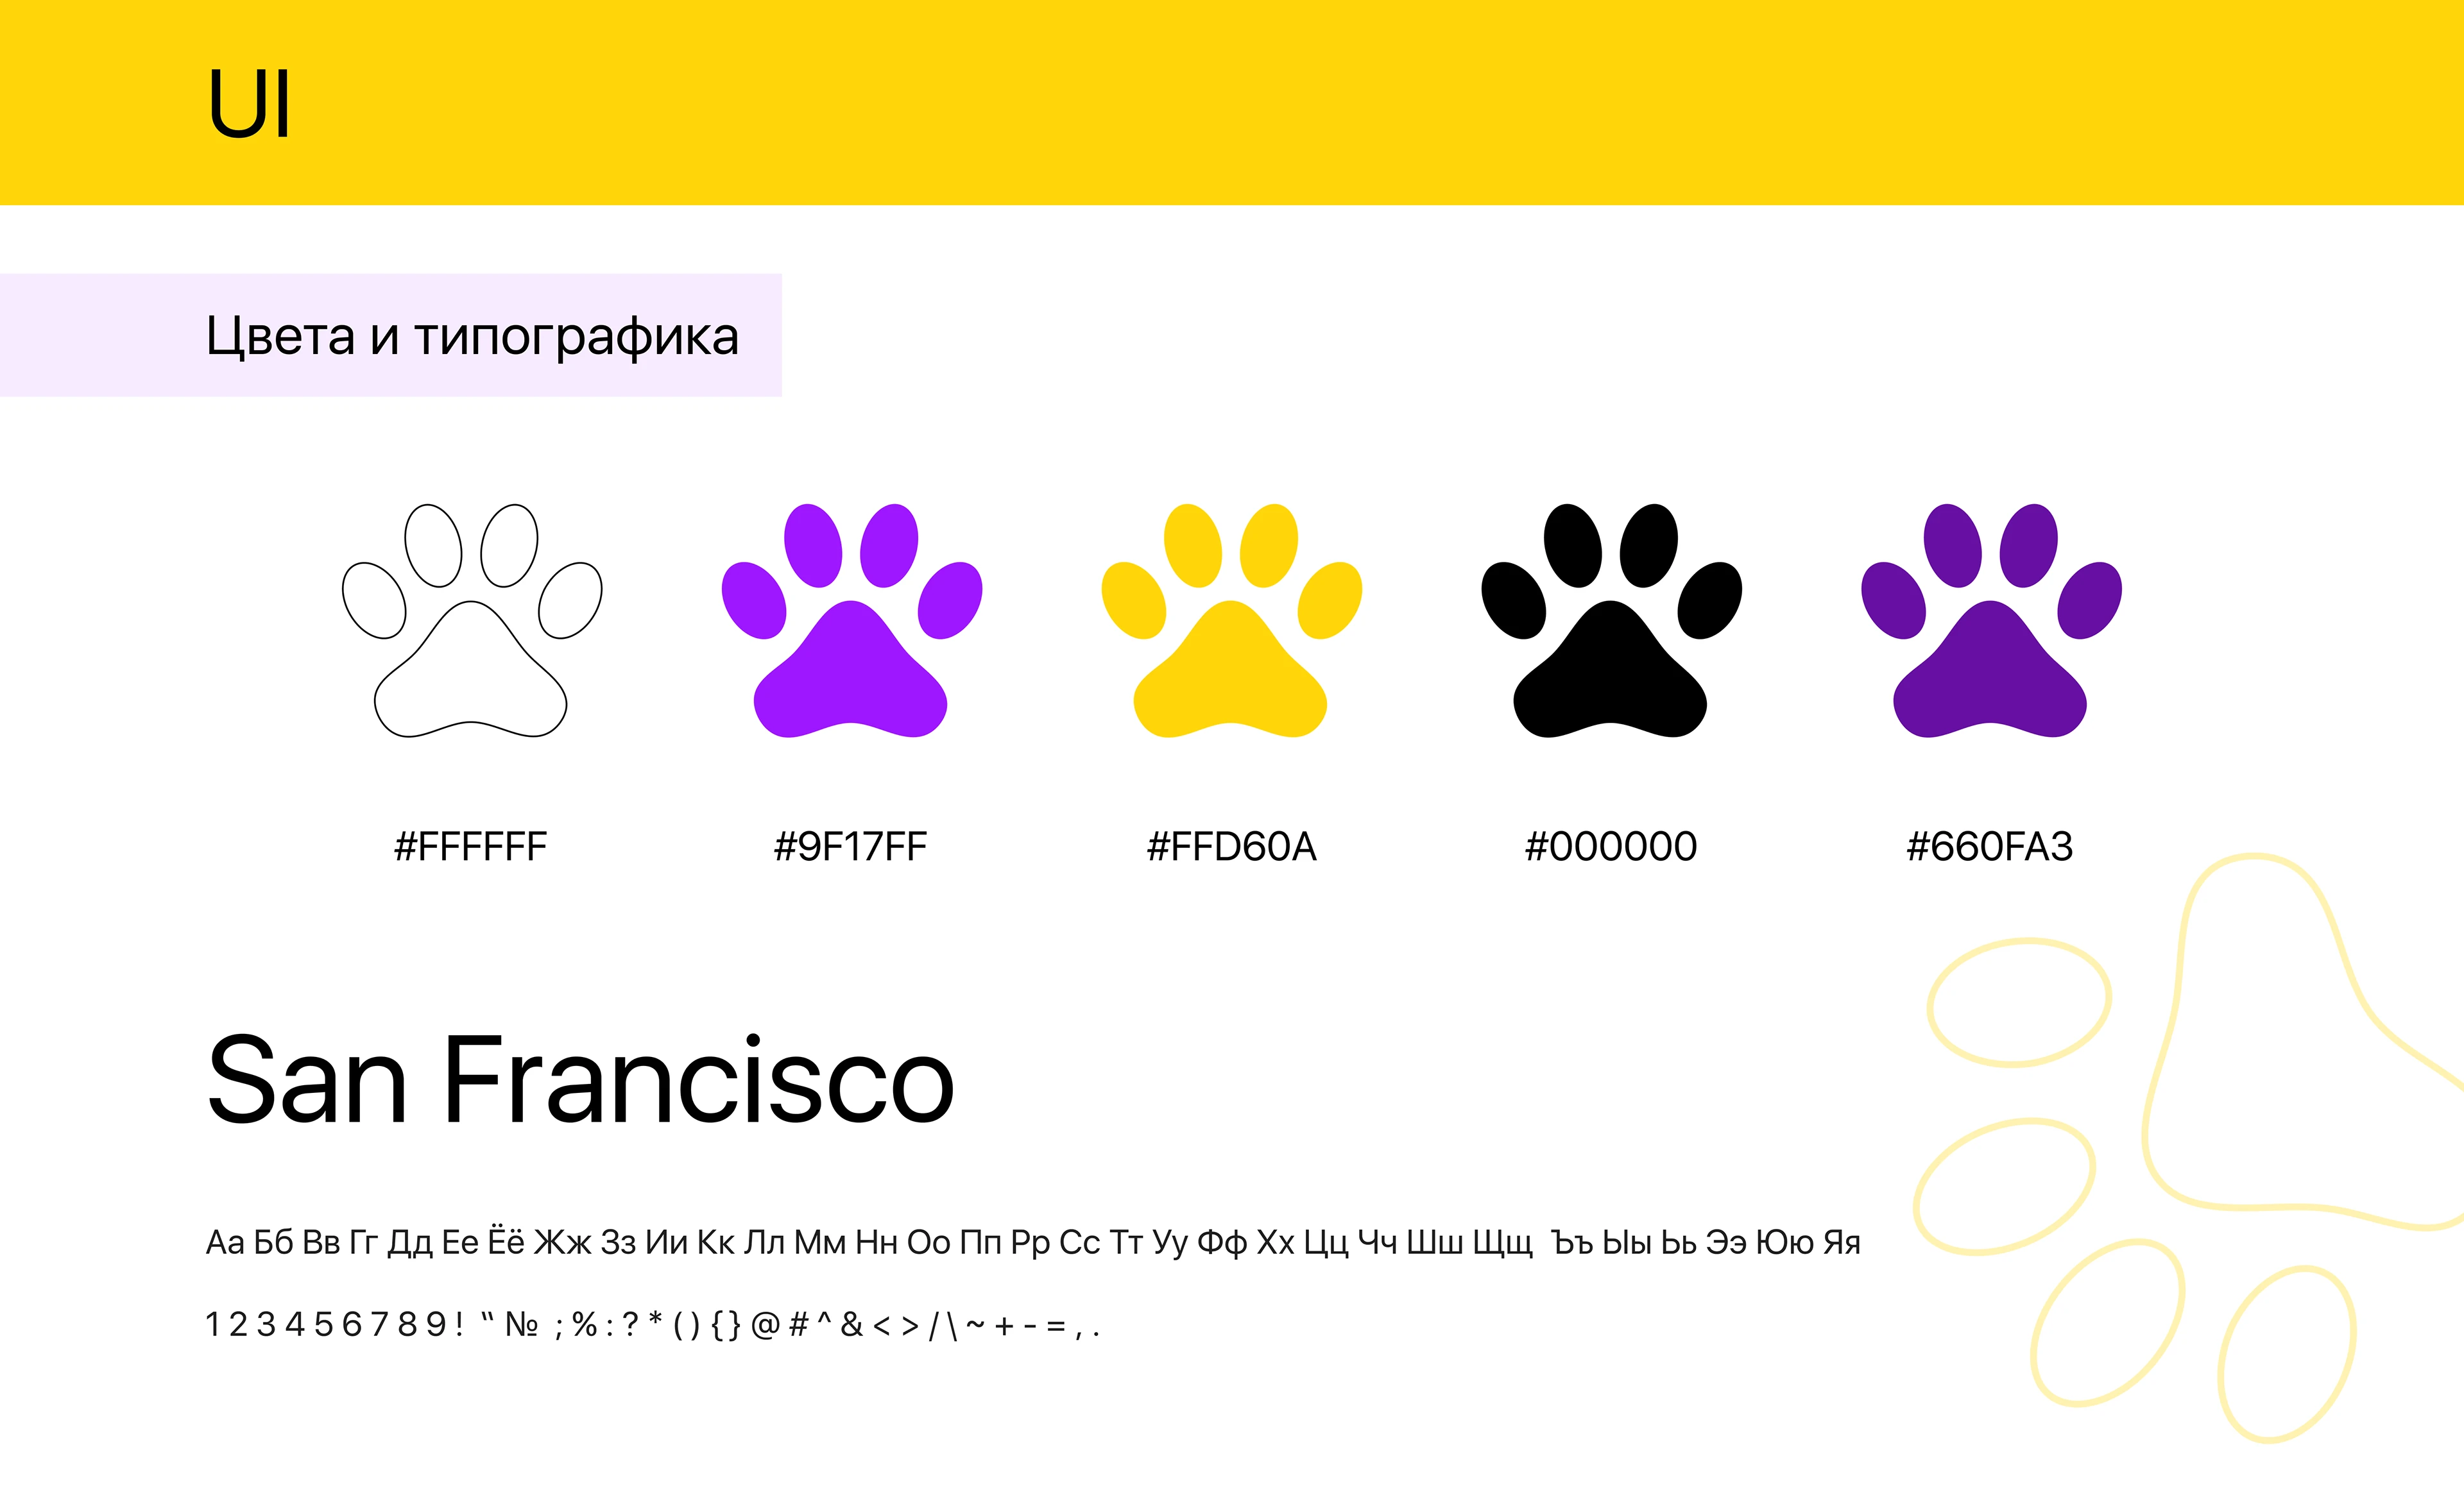Click the top-left toe of pale paw outline
This screenshot has width=2464, height=1488.
tap(2019, 1002)
